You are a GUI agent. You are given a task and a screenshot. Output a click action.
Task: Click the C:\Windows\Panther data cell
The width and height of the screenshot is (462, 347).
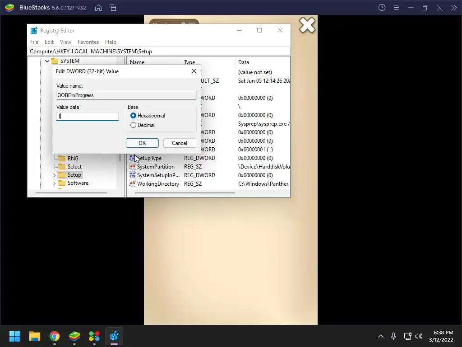(x=263, y=184)
